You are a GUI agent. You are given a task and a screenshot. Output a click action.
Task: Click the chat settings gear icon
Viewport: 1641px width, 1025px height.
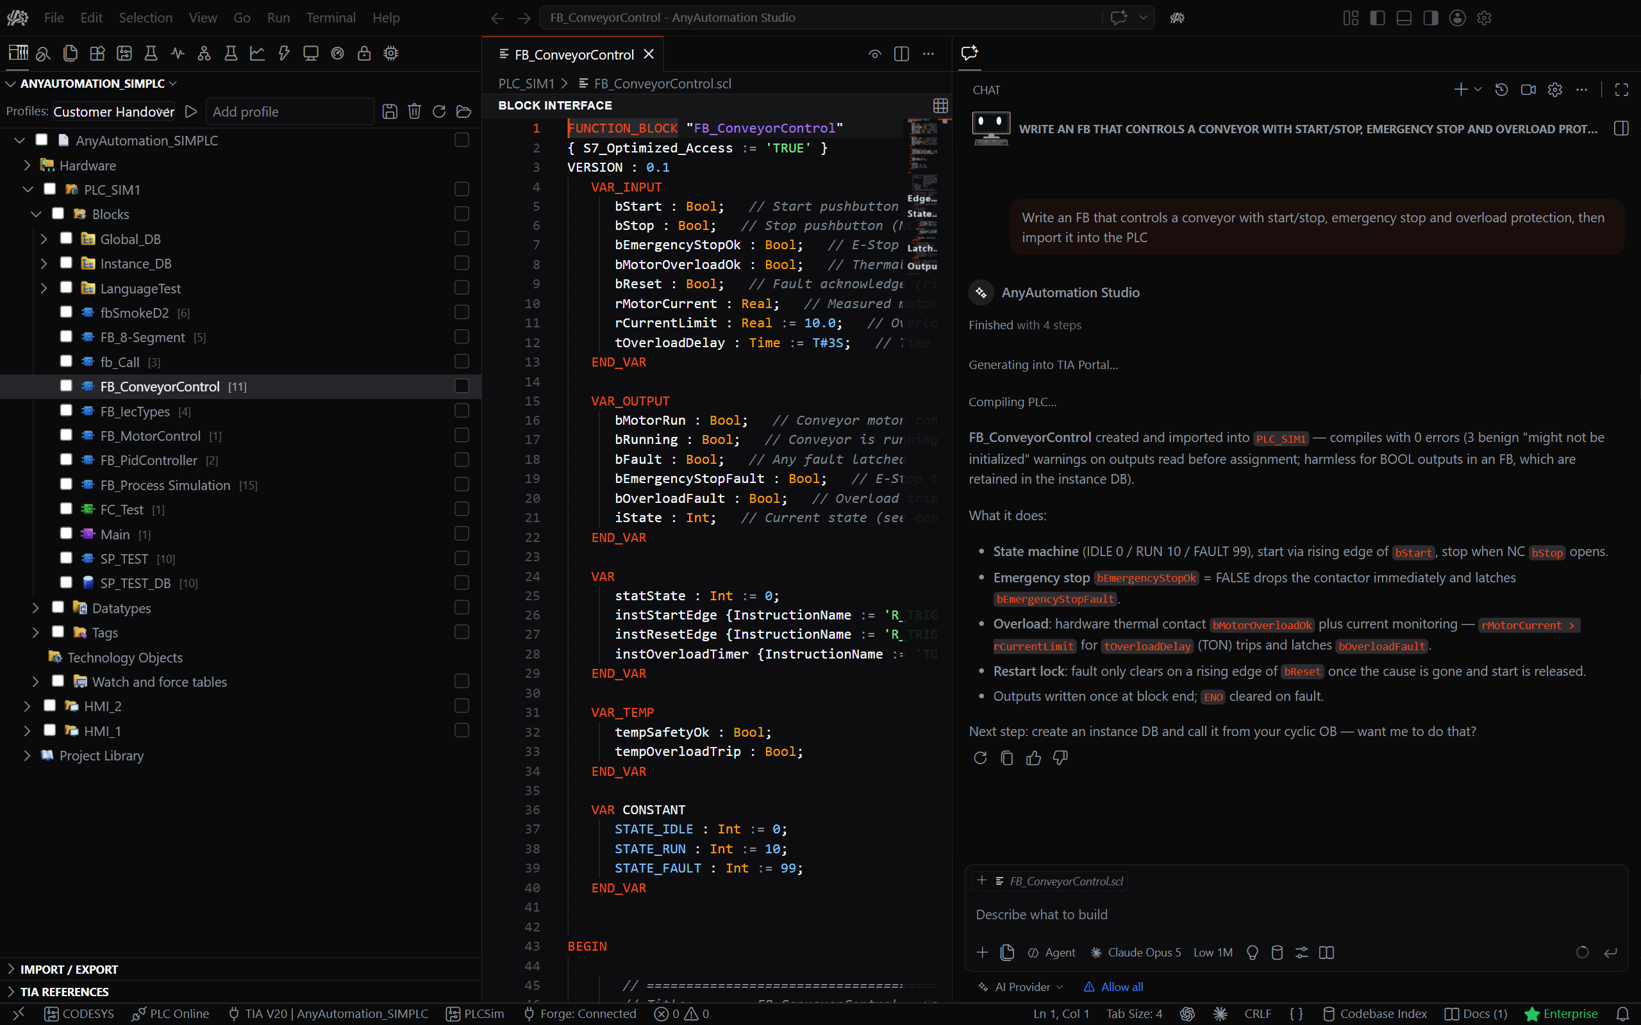[1555, 90]
